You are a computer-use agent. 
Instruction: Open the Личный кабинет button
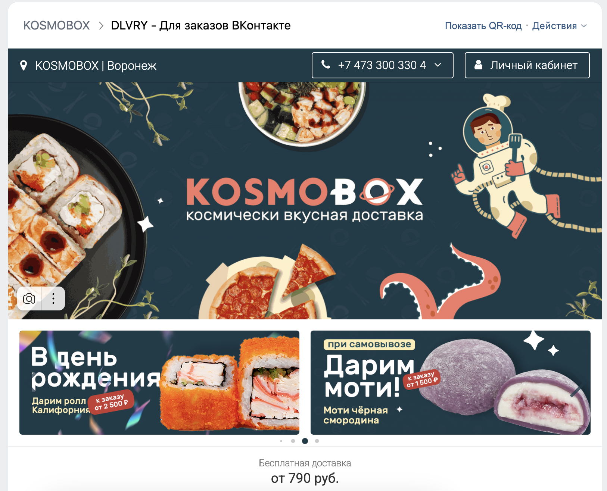527,65
